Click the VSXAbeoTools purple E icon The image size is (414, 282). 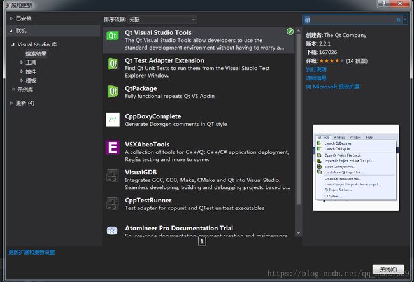coord(113,148)
